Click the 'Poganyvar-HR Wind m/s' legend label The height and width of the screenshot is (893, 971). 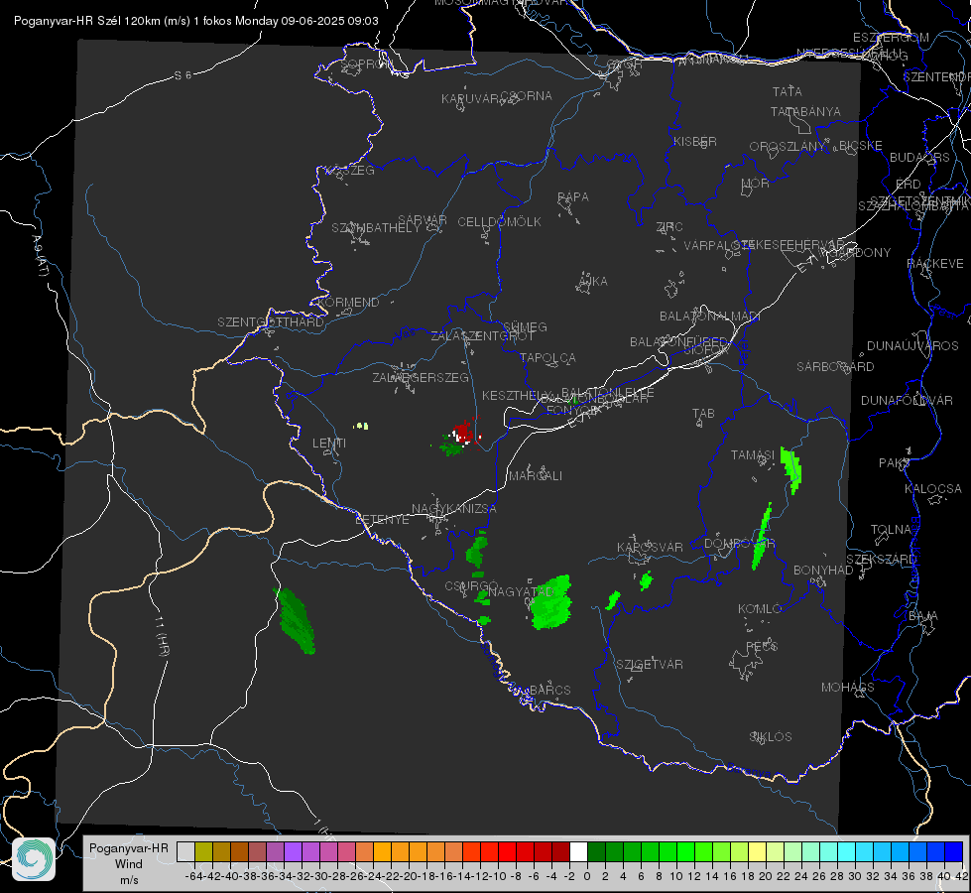coord(129,863)
